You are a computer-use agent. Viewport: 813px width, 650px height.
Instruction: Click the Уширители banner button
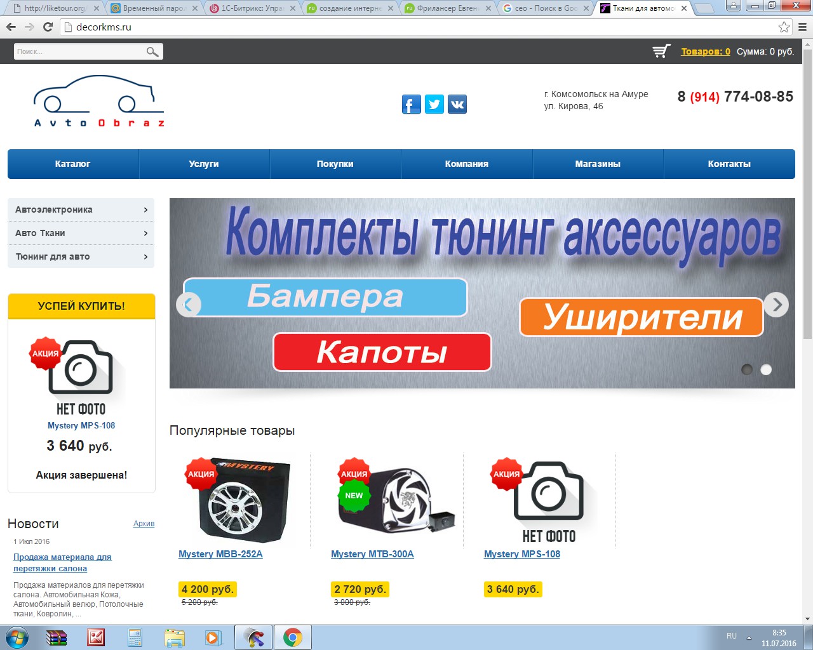click(x=642, y=317)
